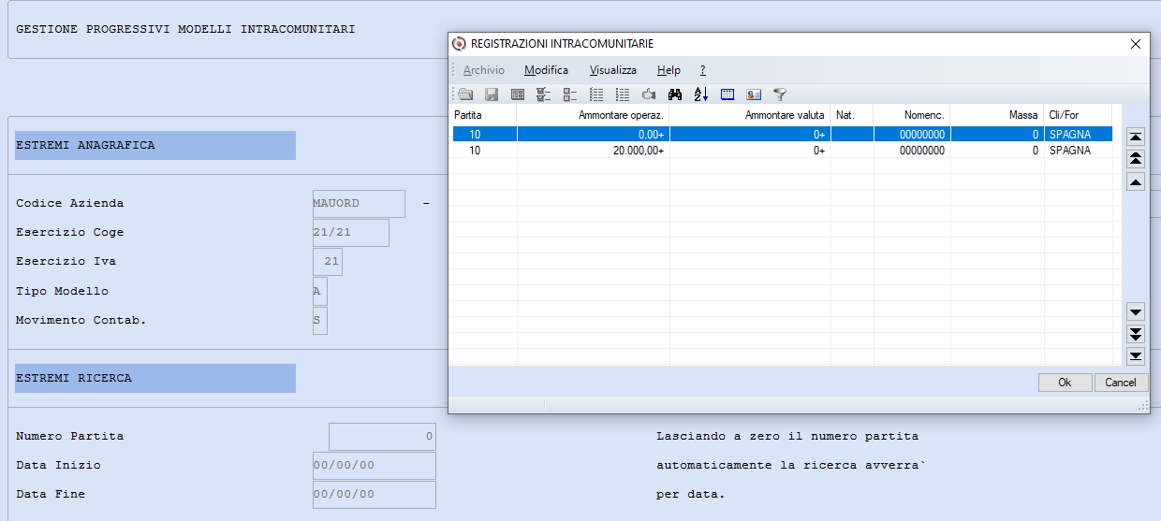Click the select-all checked boxes icon

coord(544,94)
